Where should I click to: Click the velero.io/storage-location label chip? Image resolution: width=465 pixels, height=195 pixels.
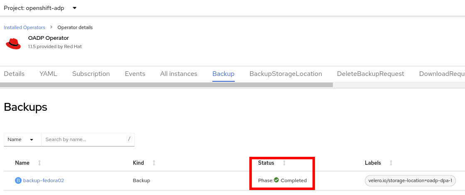point(410,180)
